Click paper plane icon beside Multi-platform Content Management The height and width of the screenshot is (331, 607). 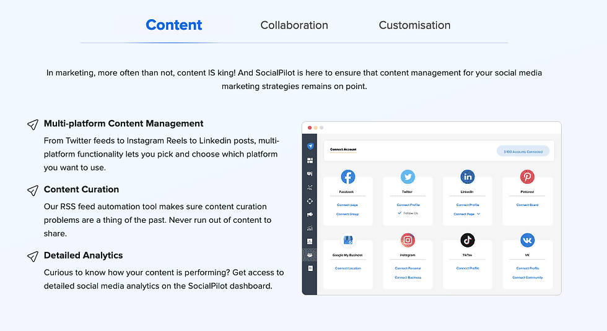pos(33,124)
